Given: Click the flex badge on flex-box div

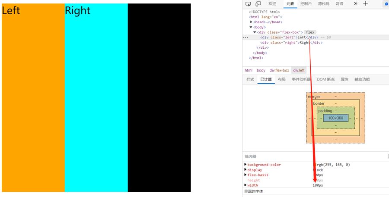Looking at the screenshot, I should click(310, 32).
